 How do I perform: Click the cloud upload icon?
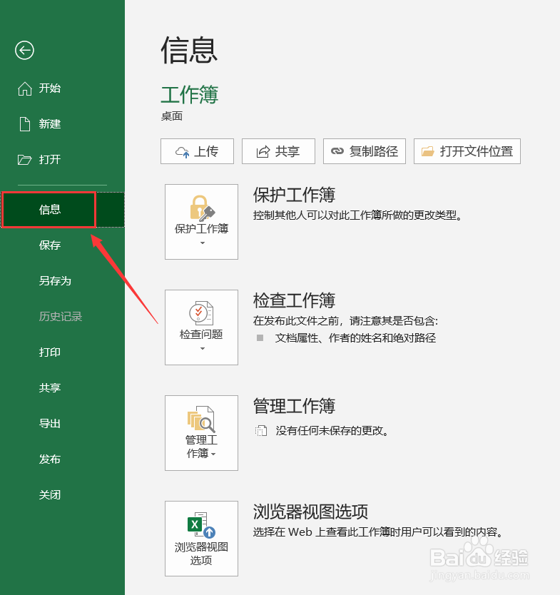[182, 152]
